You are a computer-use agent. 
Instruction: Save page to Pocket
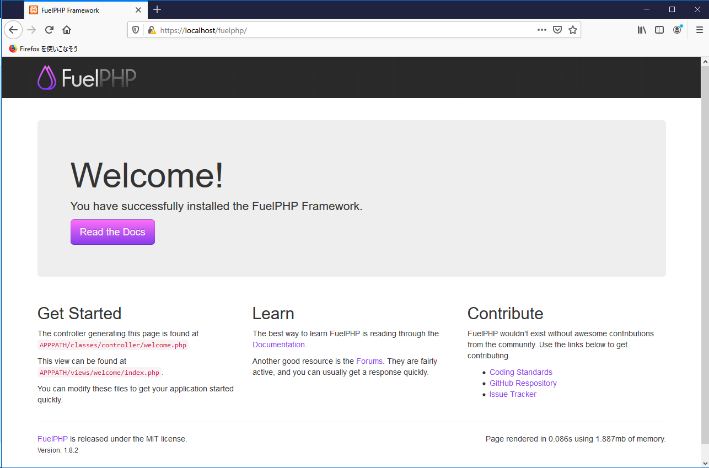tap(557, 30)
